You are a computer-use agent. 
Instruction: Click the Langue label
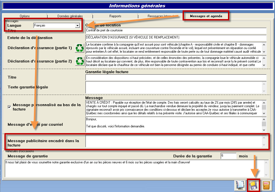tap(14, 26)
